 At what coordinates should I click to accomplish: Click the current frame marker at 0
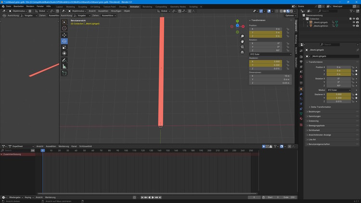pos(43,150)
